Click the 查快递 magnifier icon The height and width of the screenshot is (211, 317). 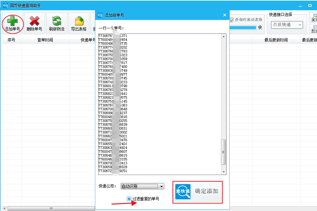coord(183,191)
